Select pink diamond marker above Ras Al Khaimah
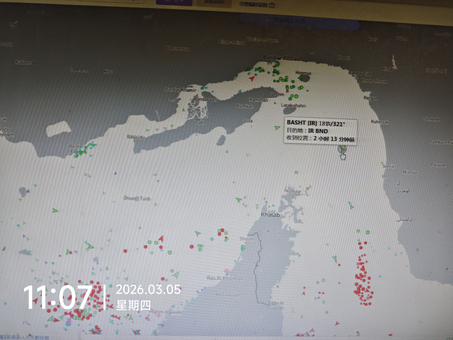Image resolution: width=453 pixels, height=340 pixels. 226,271
